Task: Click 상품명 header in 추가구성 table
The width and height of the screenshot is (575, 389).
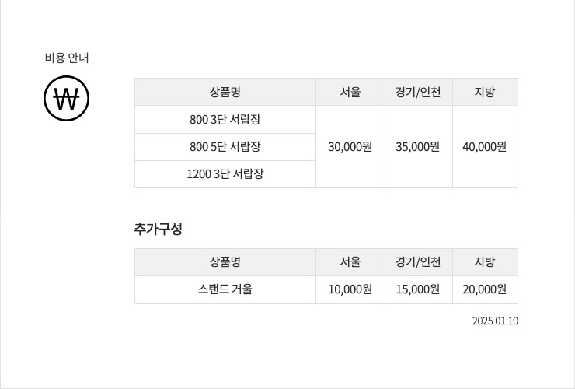Action: click(x=225, y=262)
